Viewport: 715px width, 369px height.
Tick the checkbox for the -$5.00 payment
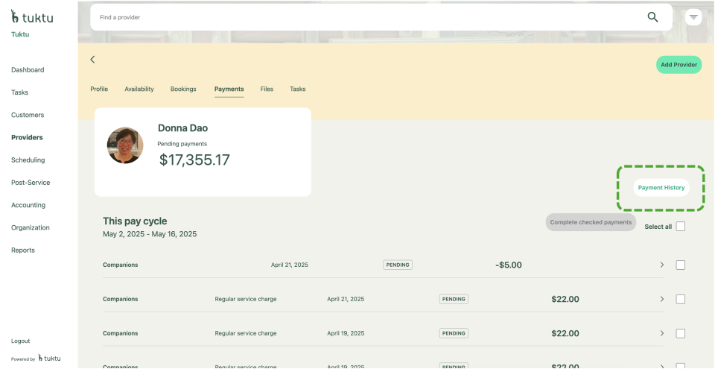coord(681,265)
